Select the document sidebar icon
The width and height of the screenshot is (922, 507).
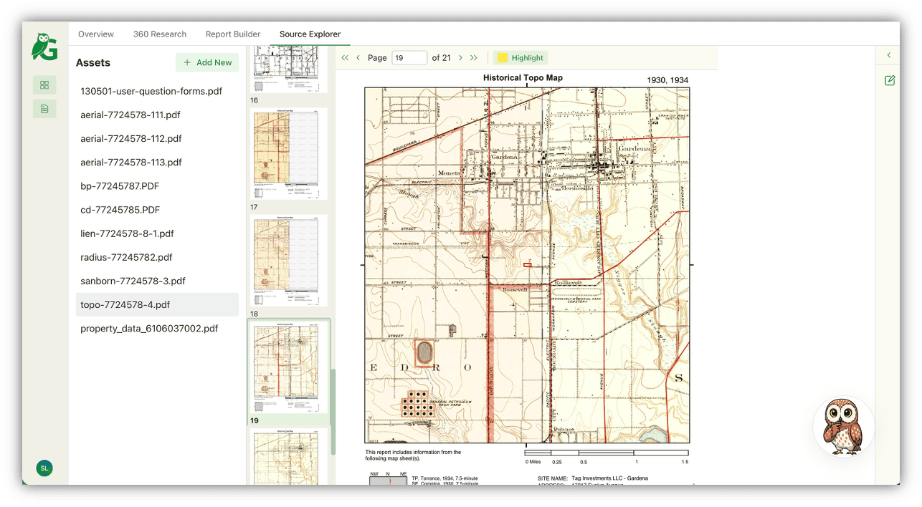[44, 109]
